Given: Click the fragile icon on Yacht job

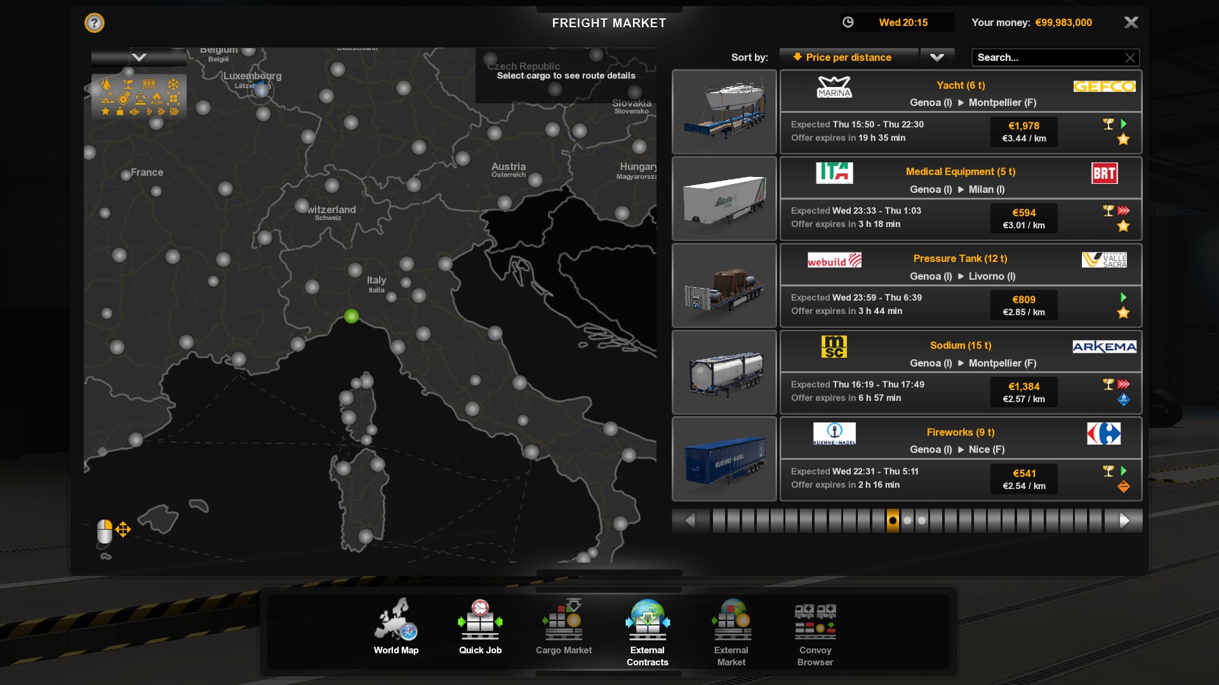Looking at the screenshot, I should [1109, 124].
